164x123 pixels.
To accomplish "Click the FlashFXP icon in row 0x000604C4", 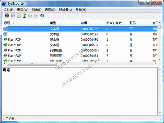I will (x=5, y=50).
